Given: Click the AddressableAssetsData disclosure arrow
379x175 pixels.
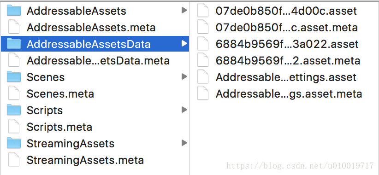Looking at the screenshot, I should point(184,44).
